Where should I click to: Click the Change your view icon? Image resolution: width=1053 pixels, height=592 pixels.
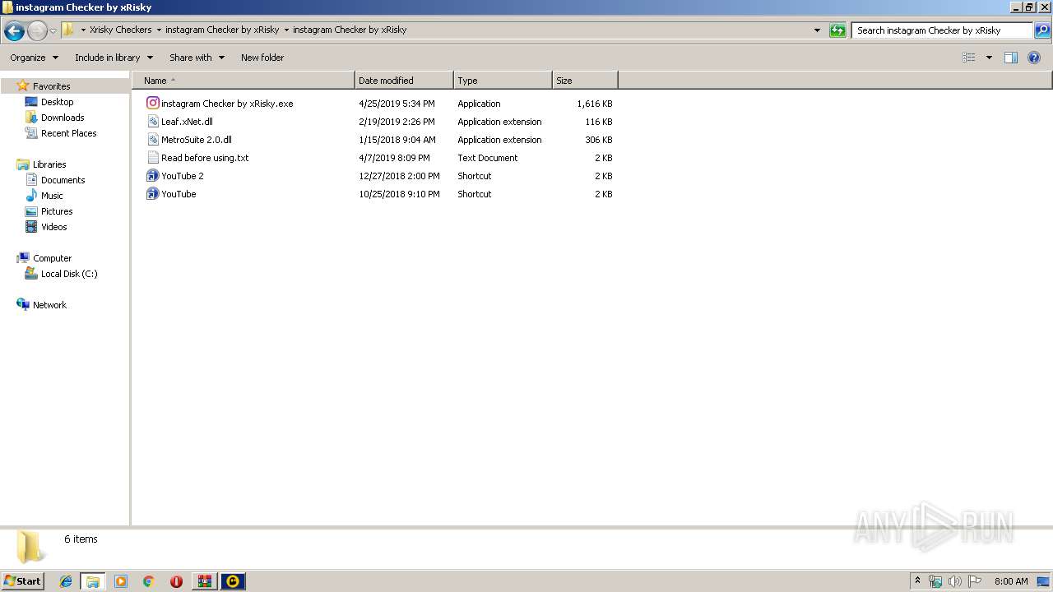[x=969, y=58]
